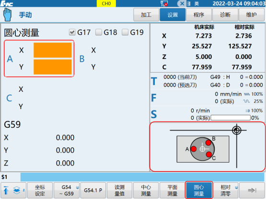Select the orange point A X field
The width and height of the screenshot is (266, 199).
tap(53, 50)
